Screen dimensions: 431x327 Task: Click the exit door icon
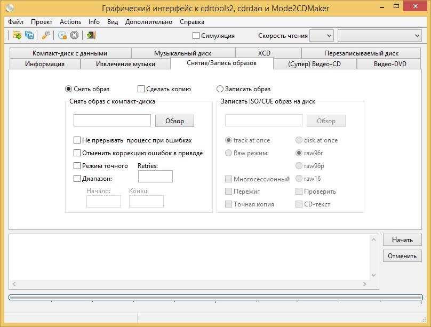91,35
